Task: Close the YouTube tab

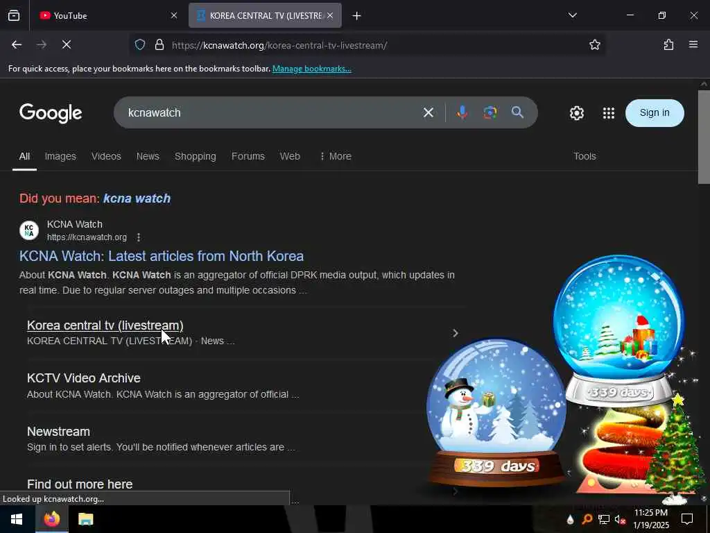Action: pos(174,15)
